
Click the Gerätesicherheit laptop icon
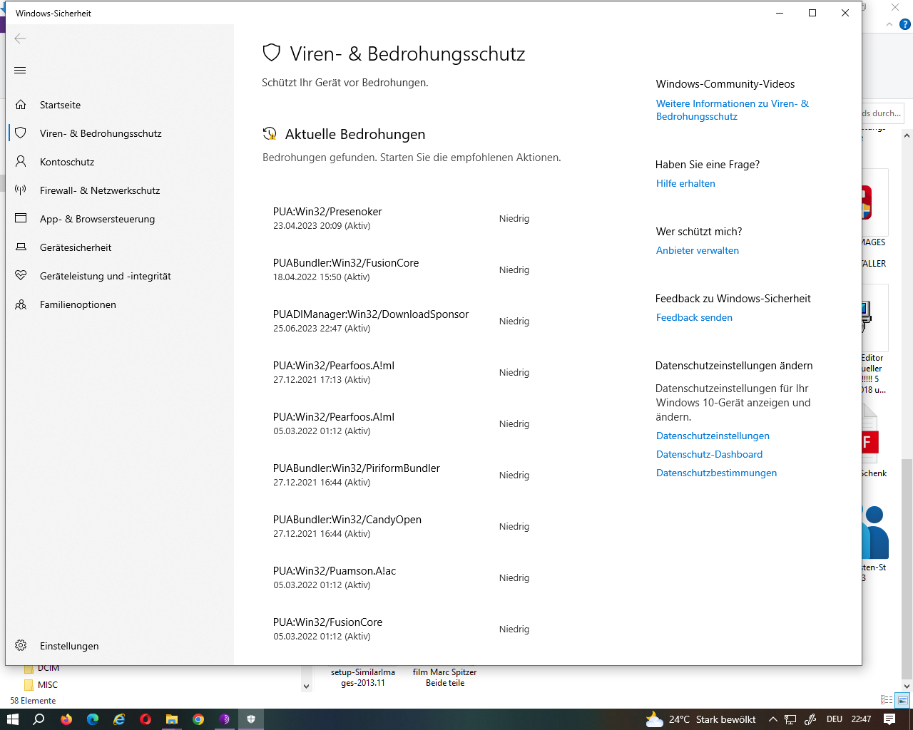21,247
